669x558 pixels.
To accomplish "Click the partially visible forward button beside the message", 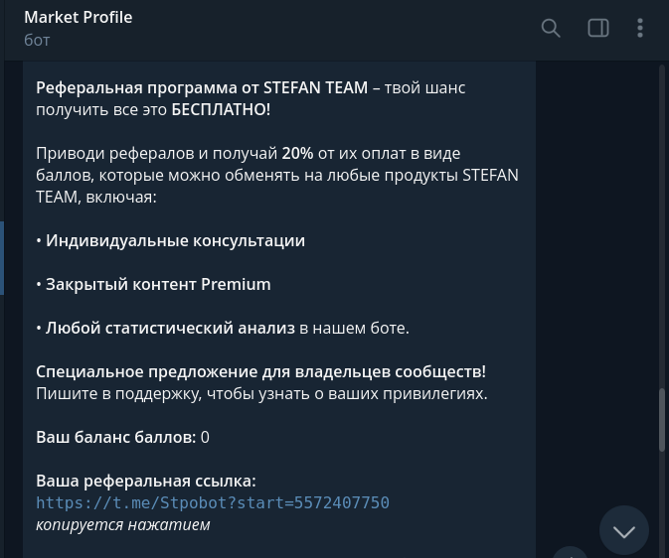I will click(570, 551).
